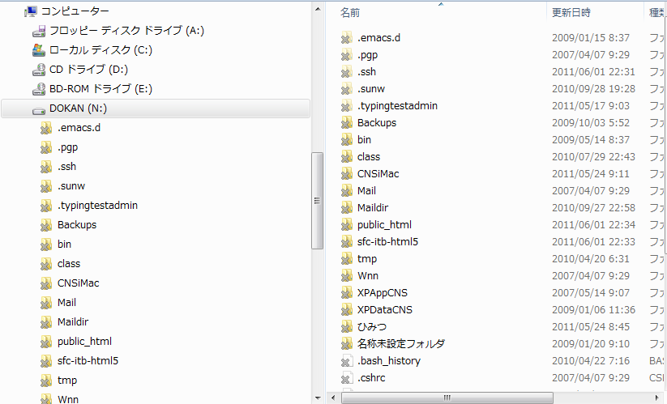Open the 名称未設定フォルダ folder entry
This screenshot has height=404, width=667.
tap(400, 344)
